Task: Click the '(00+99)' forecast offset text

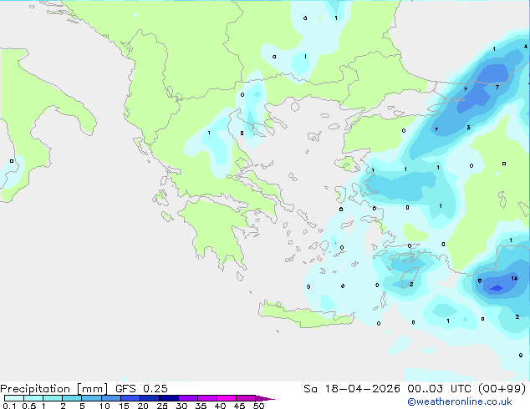Action: pos(502,389)
